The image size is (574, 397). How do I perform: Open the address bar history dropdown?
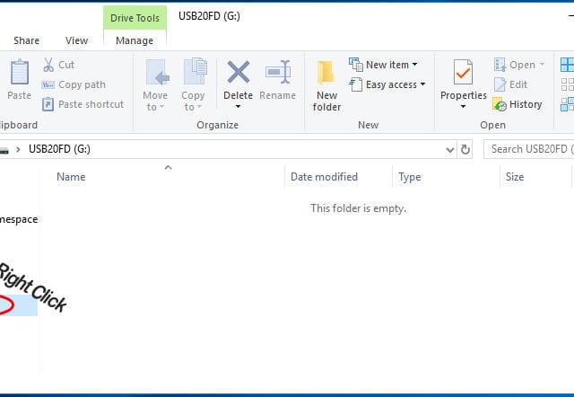[x=450, y=150]
